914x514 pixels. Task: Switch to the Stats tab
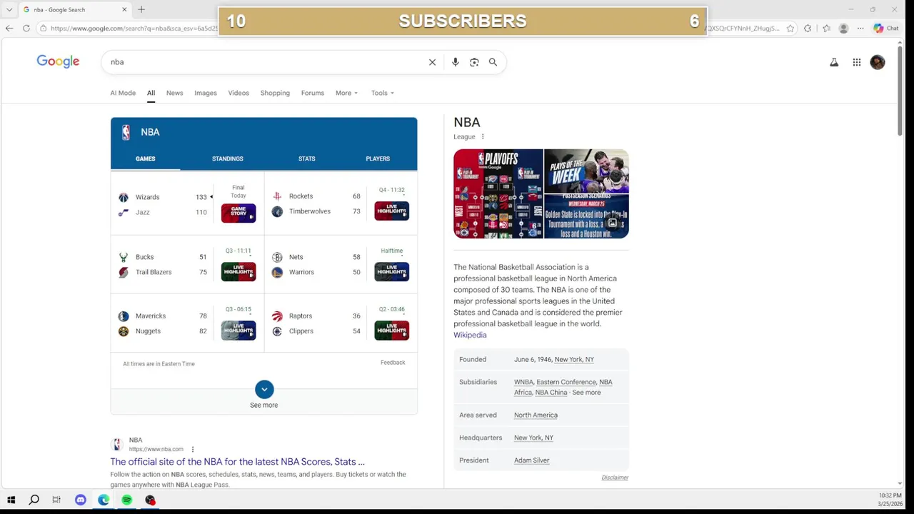[306, 158]
